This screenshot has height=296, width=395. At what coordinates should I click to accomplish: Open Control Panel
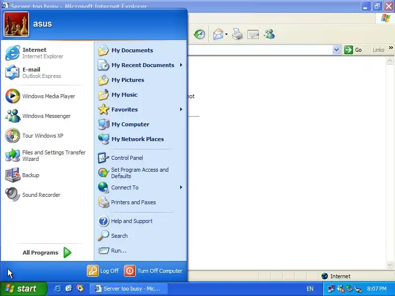tap(140, 158)
